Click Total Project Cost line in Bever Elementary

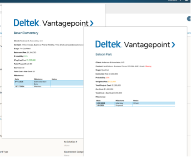pyautogui.click(x=23, y=64)
